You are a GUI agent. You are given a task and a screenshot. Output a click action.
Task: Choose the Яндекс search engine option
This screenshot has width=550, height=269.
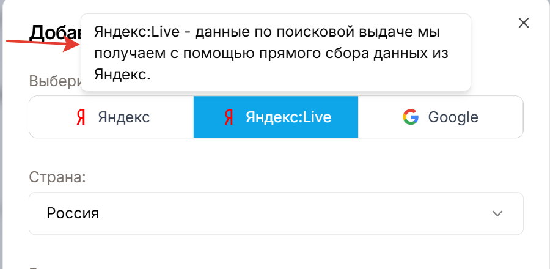click(x=111, y=117)
